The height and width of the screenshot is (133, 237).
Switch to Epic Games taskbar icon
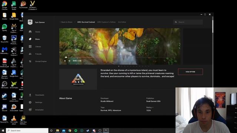pos(106,130)
